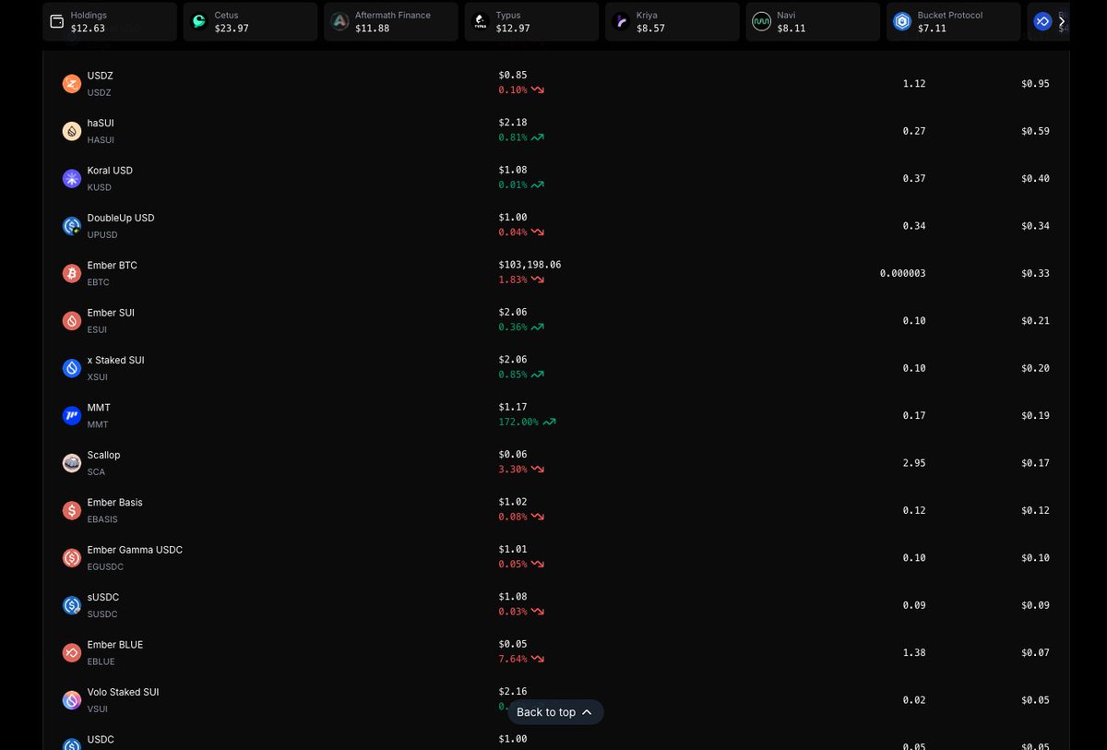This screenshot has height=750, width=1107.
Task: Click the downward trend arrow beside Ember BTC 1.83%
Action: 538,280
